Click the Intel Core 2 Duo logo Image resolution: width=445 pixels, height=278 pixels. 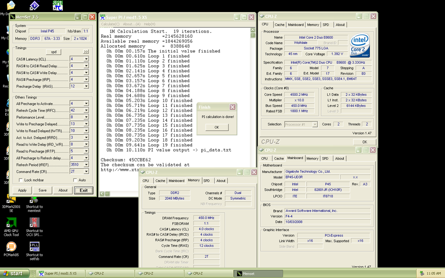(x=359, y=45)
